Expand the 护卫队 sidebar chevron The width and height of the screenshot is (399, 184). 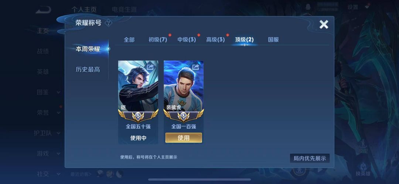[x=58, y=133]
